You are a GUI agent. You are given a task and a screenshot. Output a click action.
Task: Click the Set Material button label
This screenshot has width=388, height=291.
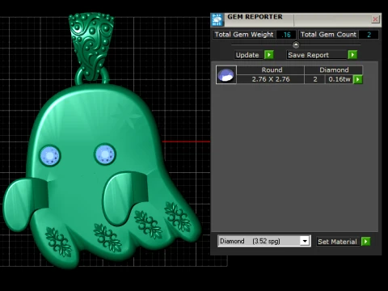click(x=337, y=242)
